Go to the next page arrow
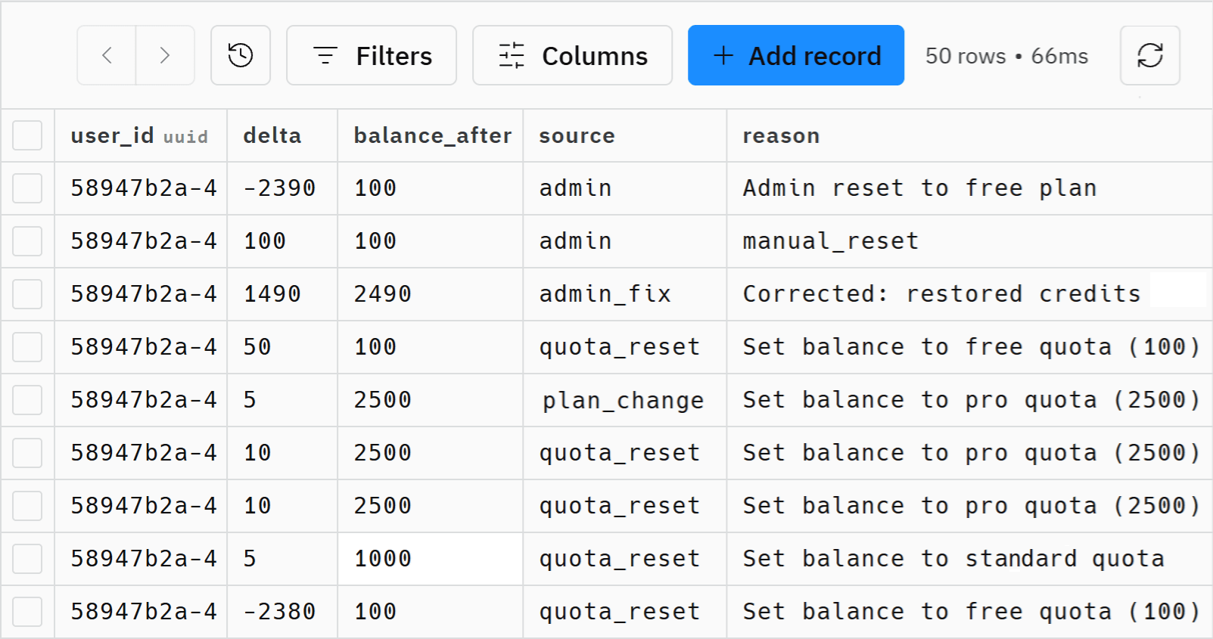The height and width of the screenshot is (639, 1213). tap(165, 55)
